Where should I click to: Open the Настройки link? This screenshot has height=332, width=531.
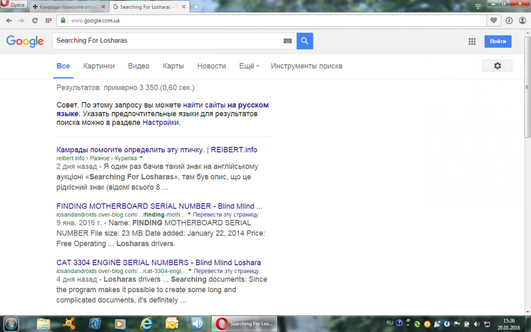coord(161,123)
